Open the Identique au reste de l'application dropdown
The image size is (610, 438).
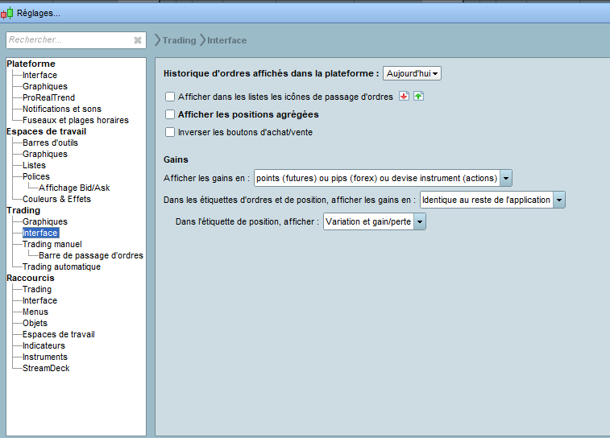point(492,200)
